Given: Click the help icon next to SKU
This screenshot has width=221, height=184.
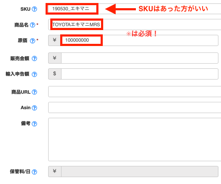Looking at the screenshot, I should (34, 9).
